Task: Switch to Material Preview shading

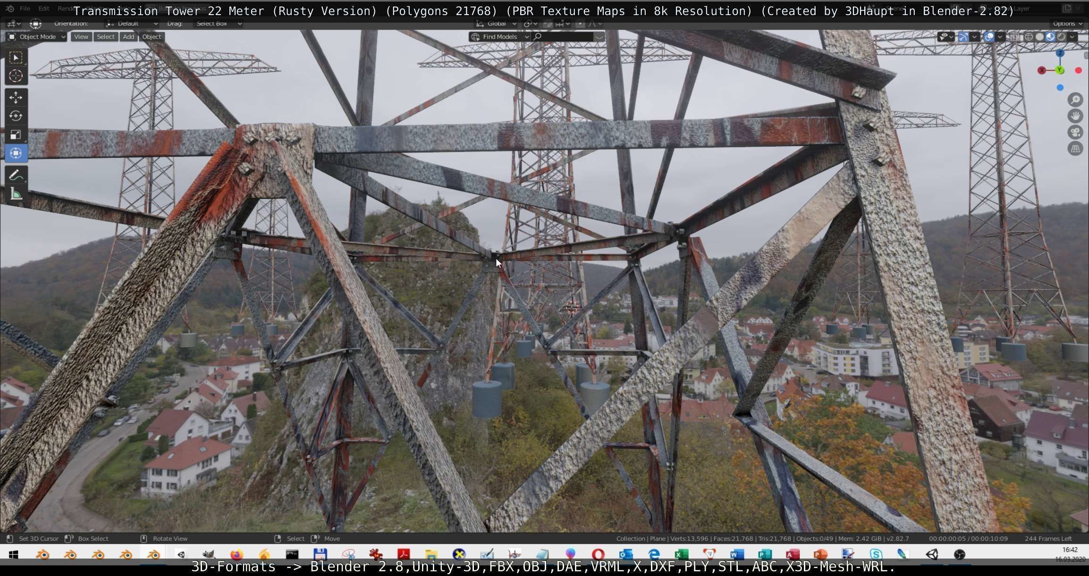Action: pyautogui.click(x=1050, y=37)
